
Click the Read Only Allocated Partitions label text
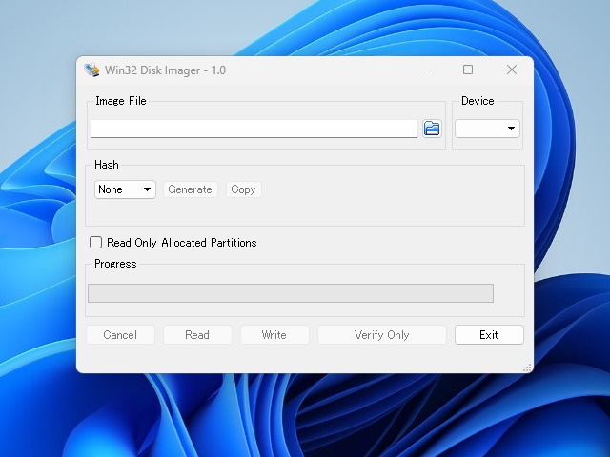182,243
